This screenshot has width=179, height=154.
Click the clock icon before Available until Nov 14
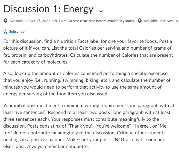tap(139, 21)
